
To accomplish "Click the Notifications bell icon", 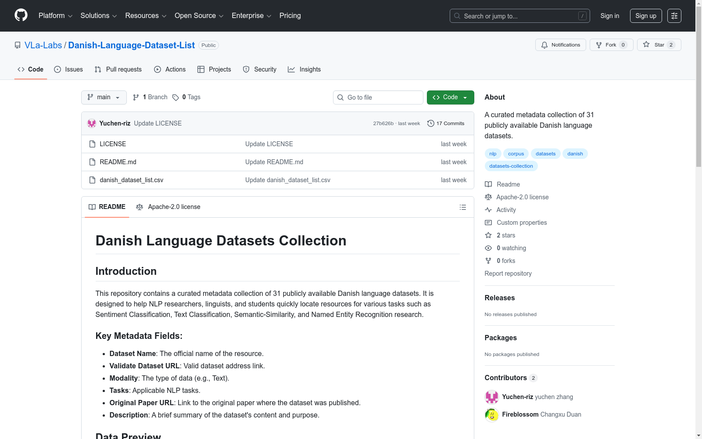I will tap(544, 45).
